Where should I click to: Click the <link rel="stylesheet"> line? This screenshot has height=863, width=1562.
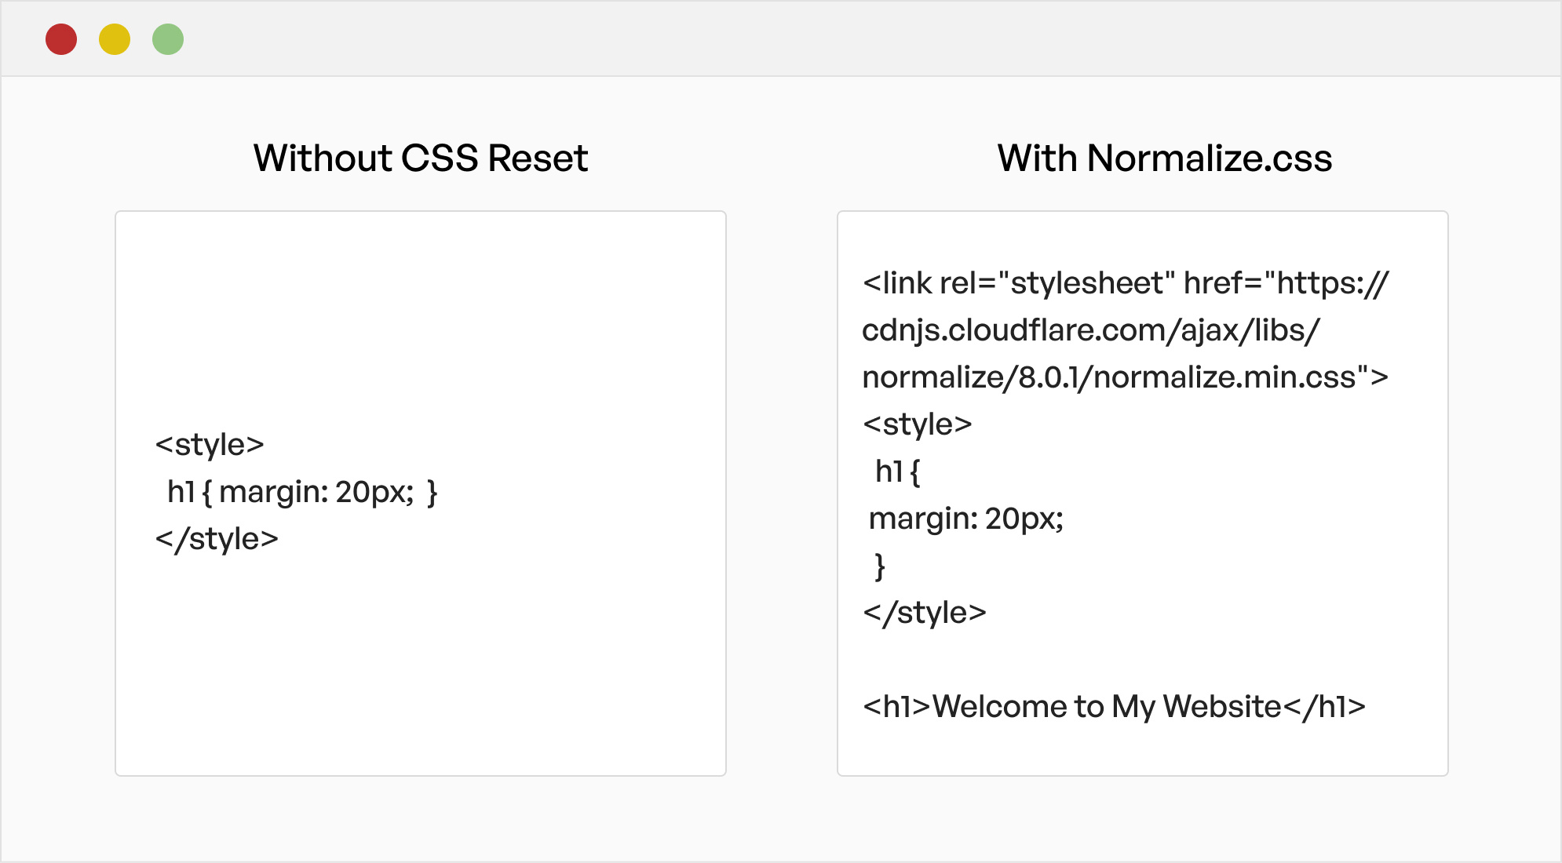pyautogui.click(x=1125, y=283)
